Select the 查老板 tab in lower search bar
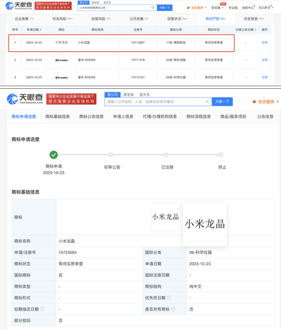281x330 pixels. [129, 95]
